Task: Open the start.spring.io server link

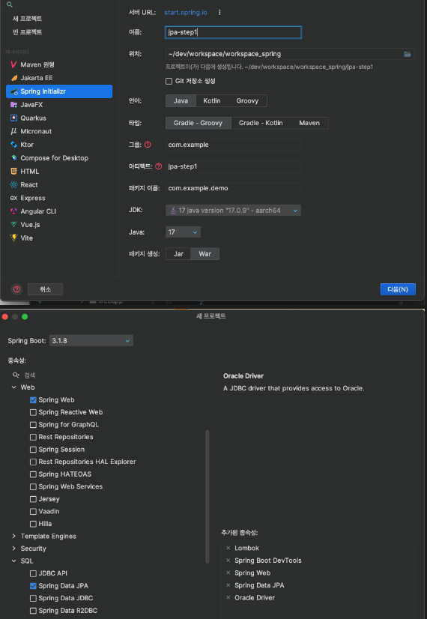Action: pyautogui.click(x=186, y=12)
